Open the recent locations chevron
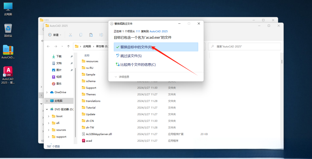This screenshot has width=312, height=159. point(62,46)
